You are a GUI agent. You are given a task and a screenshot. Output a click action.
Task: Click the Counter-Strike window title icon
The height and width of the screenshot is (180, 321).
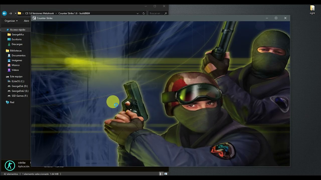click(34, 18)
